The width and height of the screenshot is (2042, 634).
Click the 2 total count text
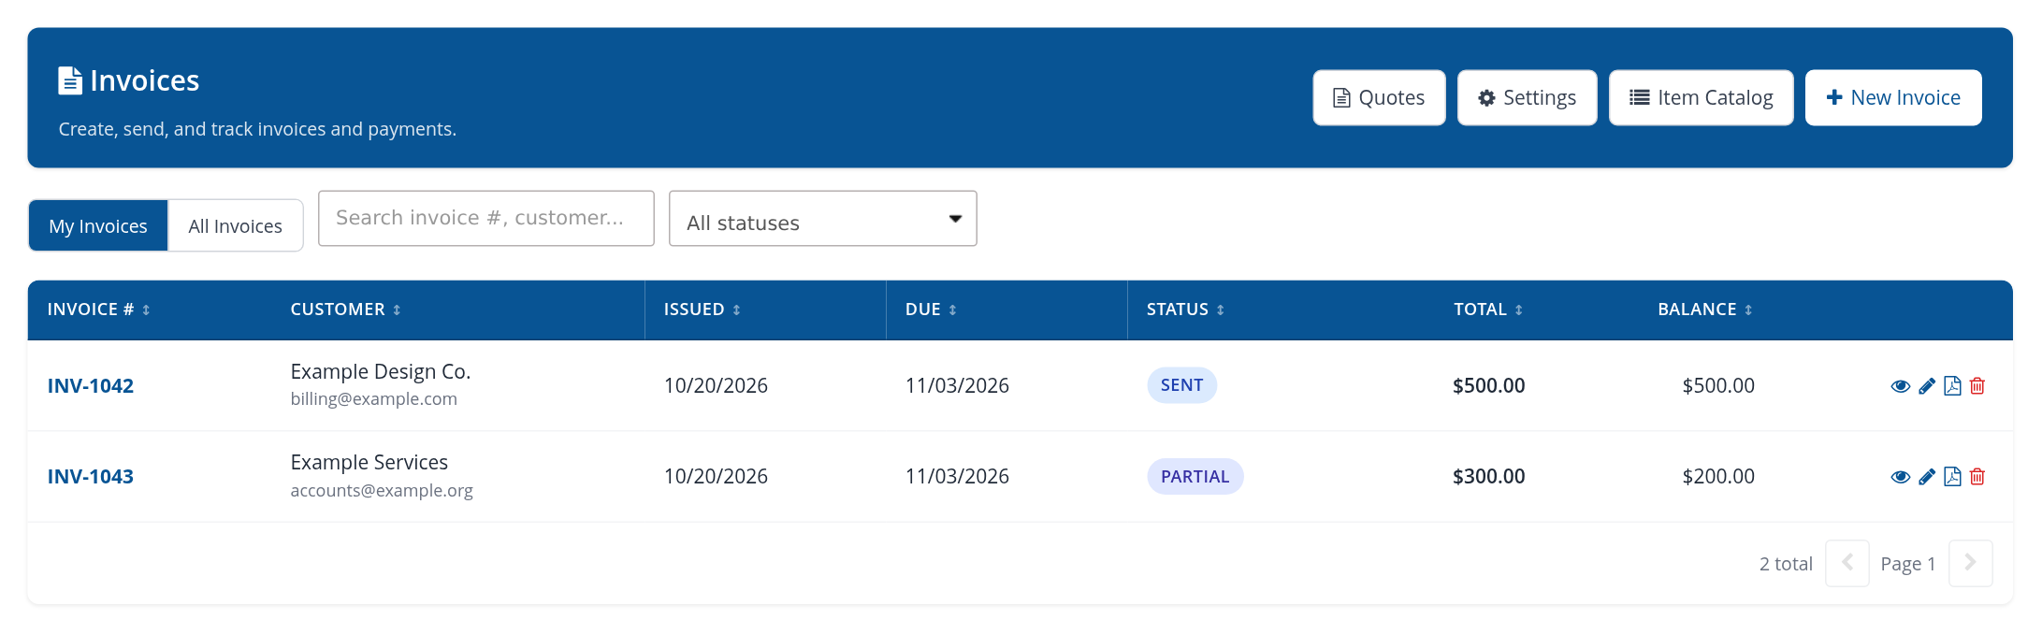[x=1786, y=564]
